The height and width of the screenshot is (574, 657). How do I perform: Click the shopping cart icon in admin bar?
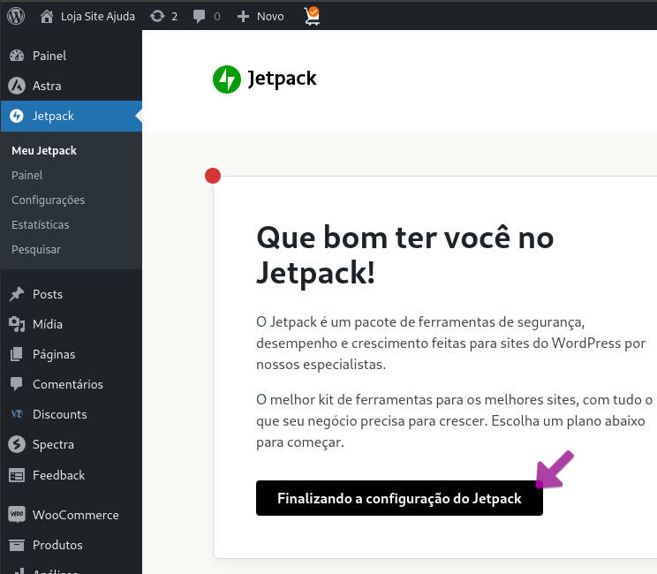312,17
